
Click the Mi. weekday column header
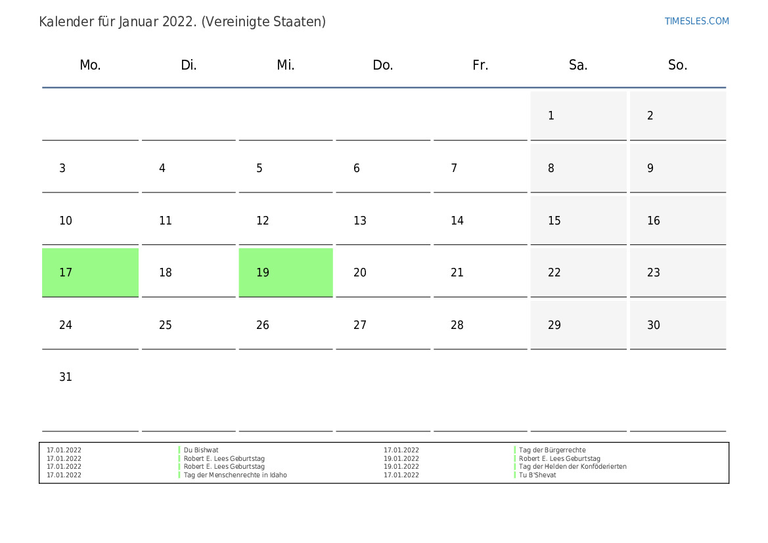pos(286,65)
